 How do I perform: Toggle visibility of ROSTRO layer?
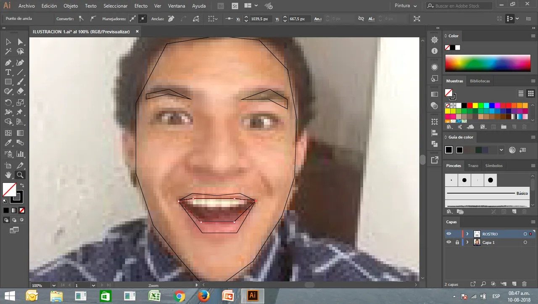click(449, 234)
